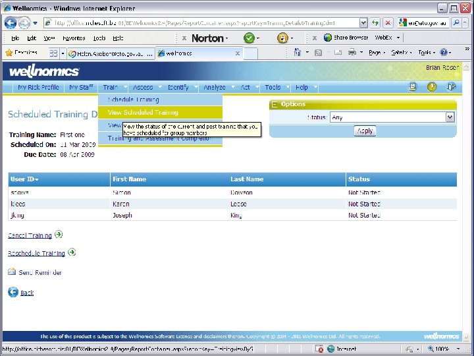The width and height of the screenshot is (474, 356).
Task: Click the blue Back arrow icon
Action: point(13,292)
